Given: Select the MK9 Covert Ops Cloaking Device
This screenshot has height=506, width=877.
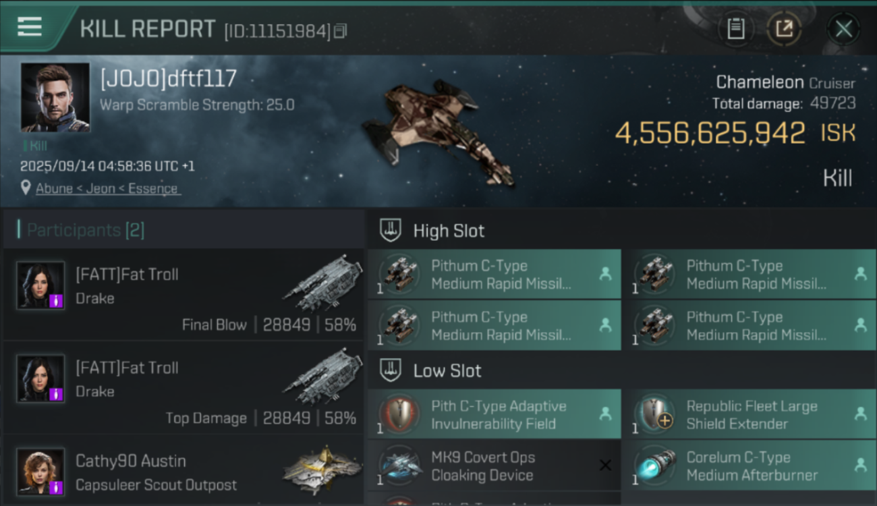Looking at the screenshot, I should point(494,466).
